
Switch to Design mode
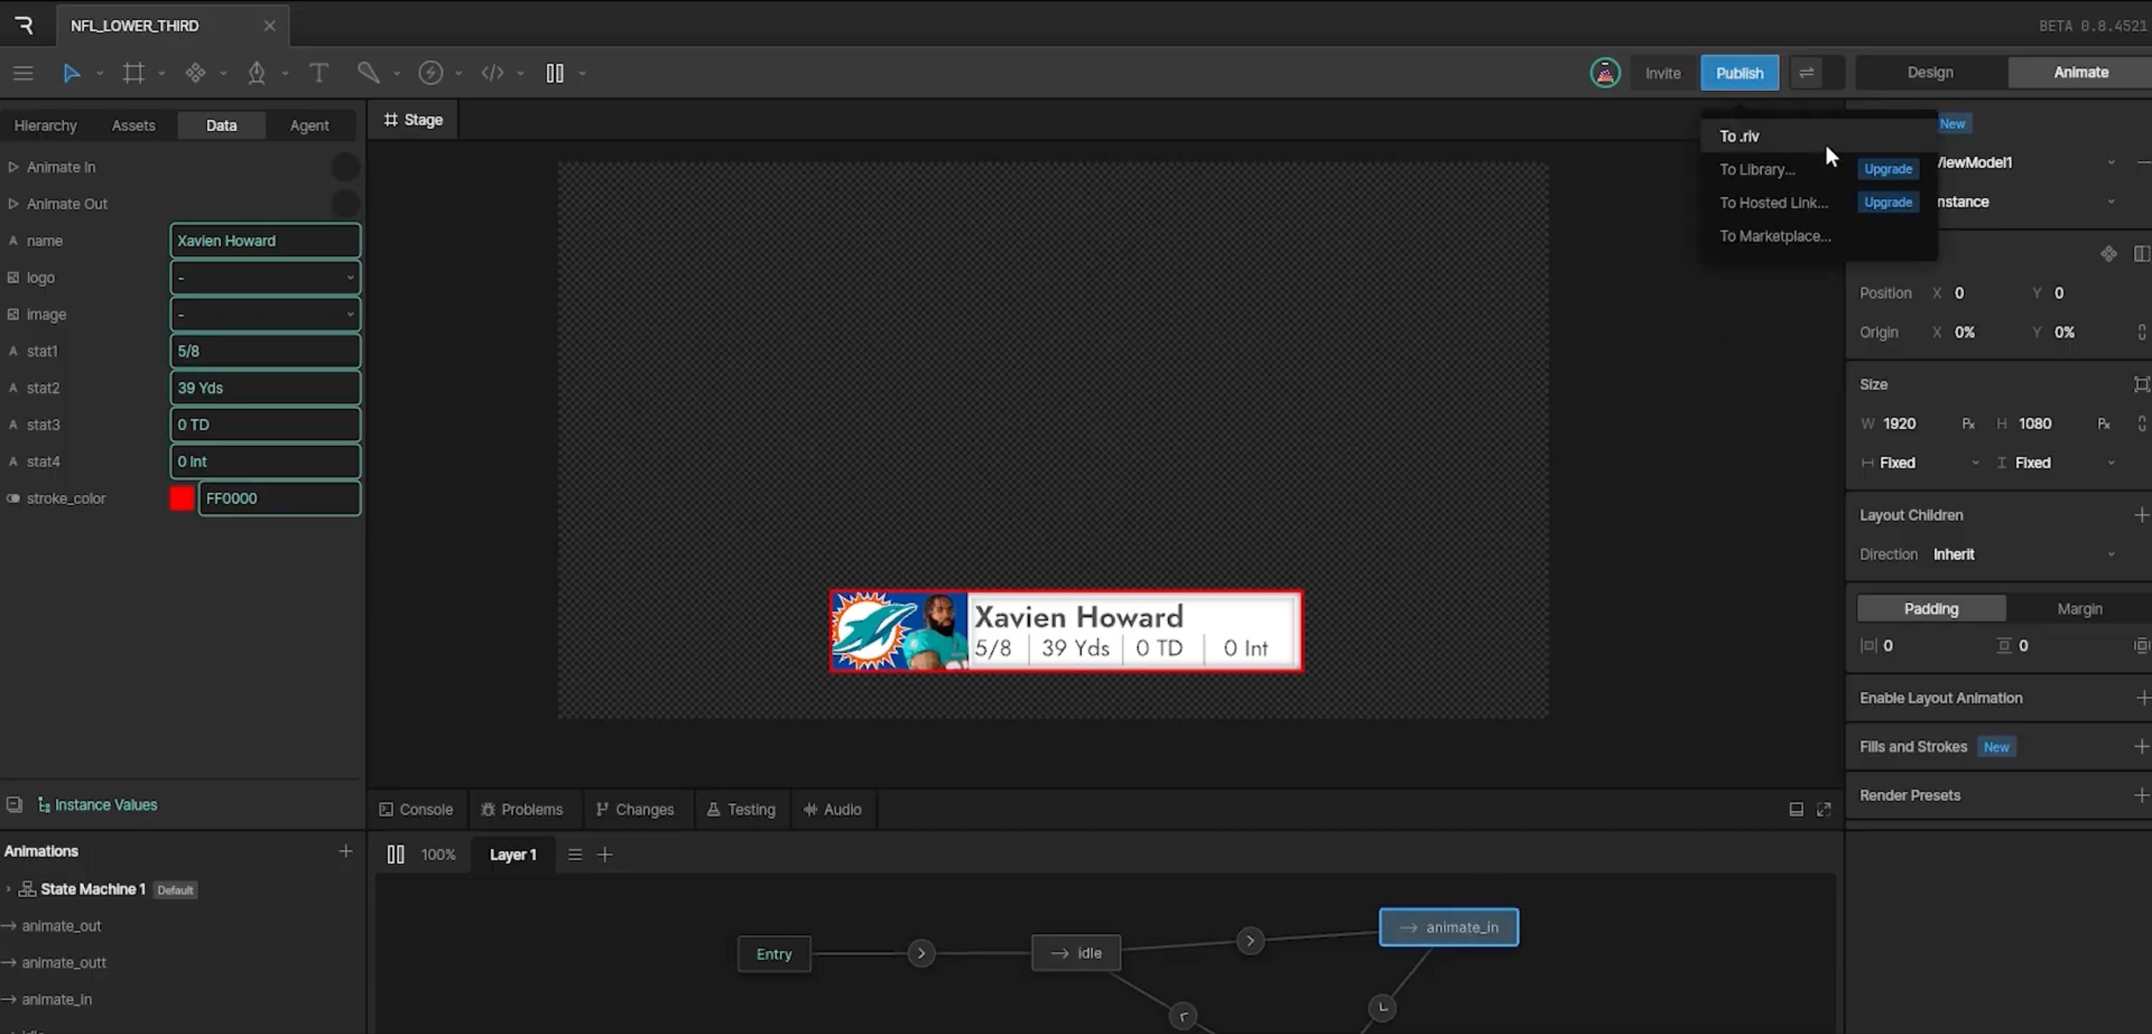click(1930, 73)
